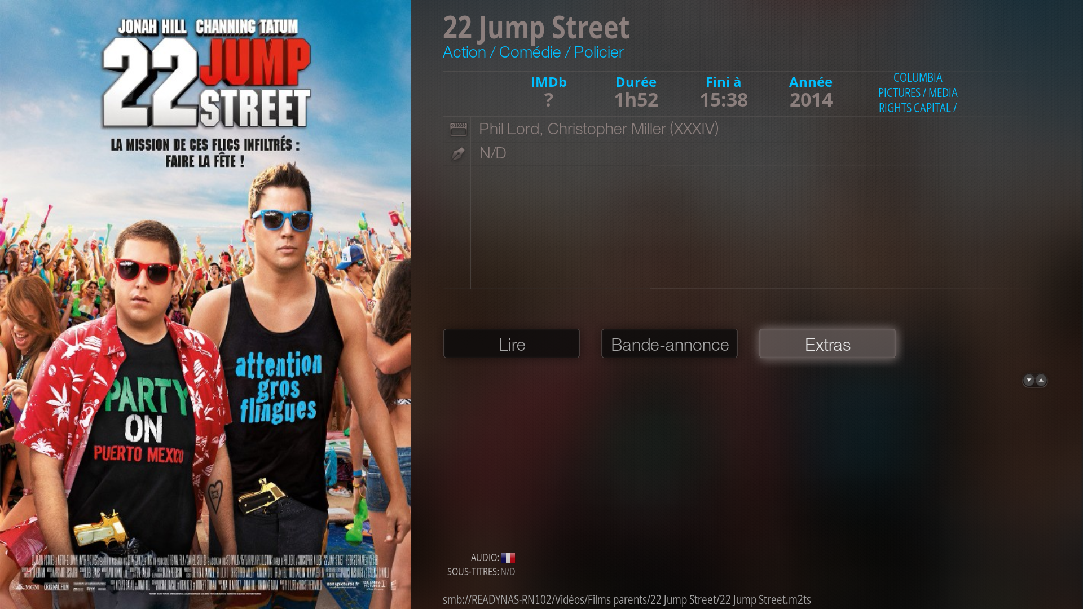Image resolution: width=1083 pixels, height=609 pixels.
Task: Click the writer pen icon
Action: point(458,153)
